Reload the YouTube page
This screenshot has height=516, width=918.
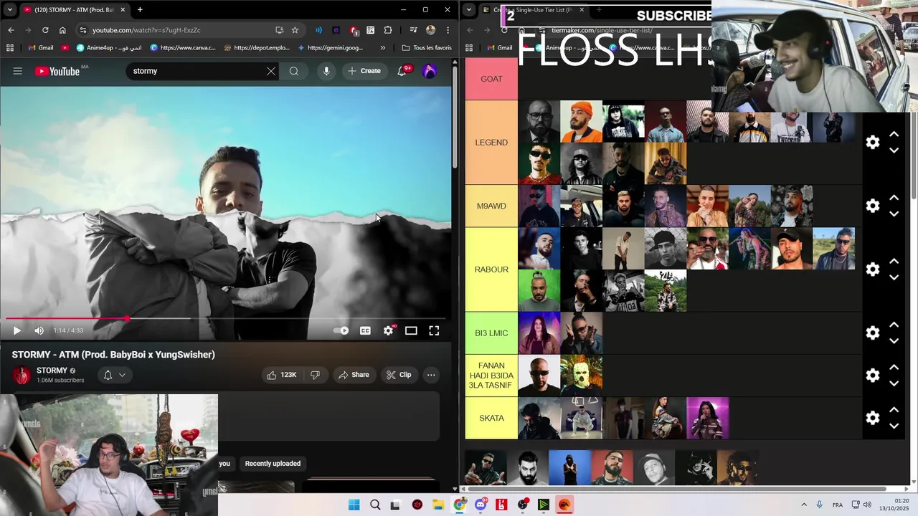pyautogui.click(x=45, y=30)
